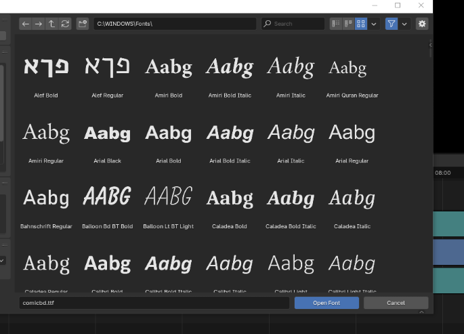Click the Search field
Image resolution: width=464 pixels, height=334 pixels.
pyautogui.click(x=293, y=24)
